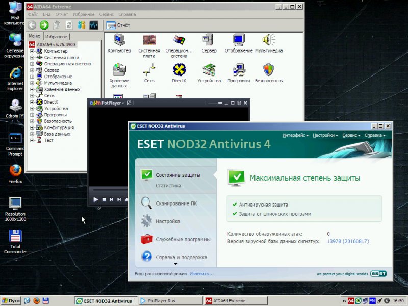
Task: Open the Вид menu in AIDA64
Action: pos(47,14)
